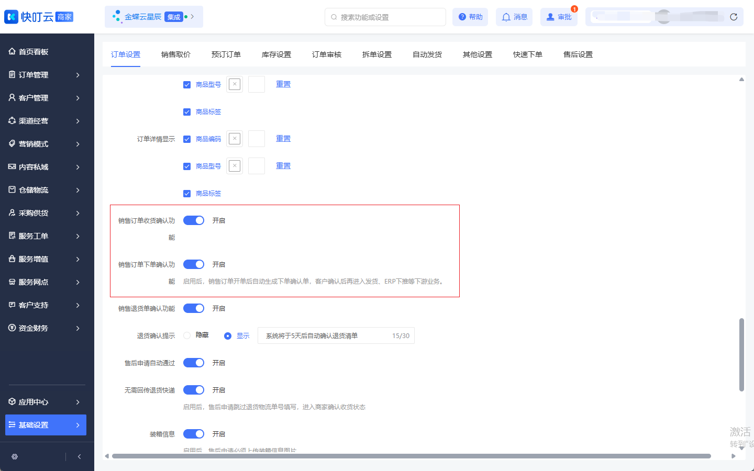Collapse sidebar with the left arrow icon

pyautogui.click(x=79, y=456)
